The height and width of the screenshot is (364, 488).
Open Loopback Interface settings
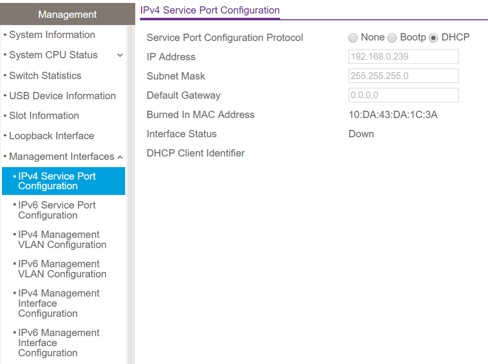pos(51,136)
